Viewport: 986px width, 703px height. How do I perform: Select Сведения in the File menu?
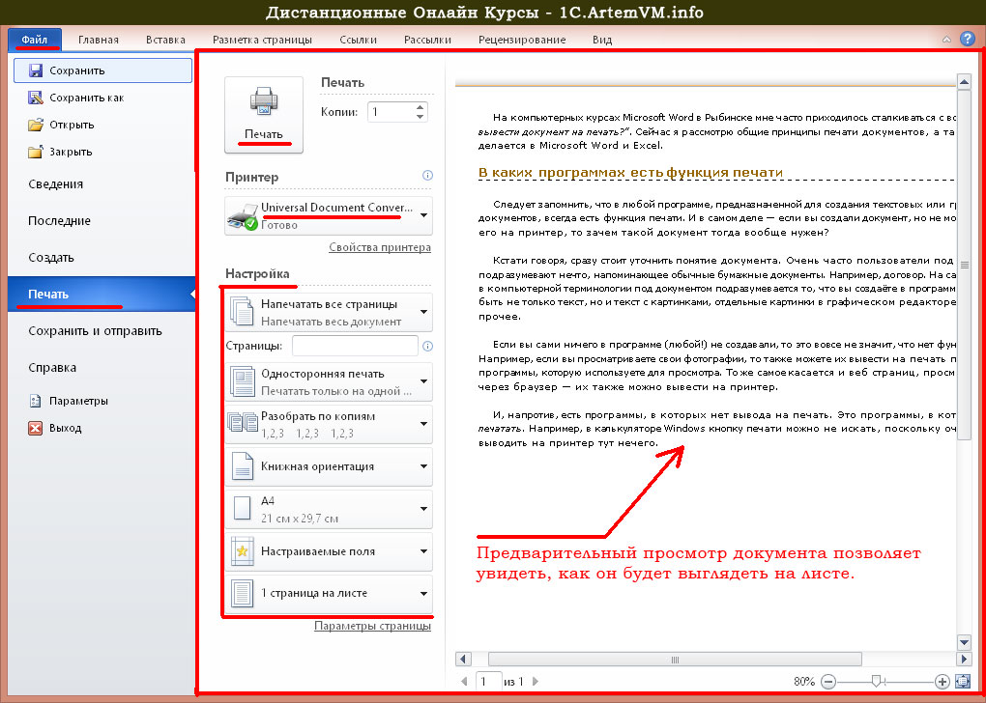click(101, 184)
